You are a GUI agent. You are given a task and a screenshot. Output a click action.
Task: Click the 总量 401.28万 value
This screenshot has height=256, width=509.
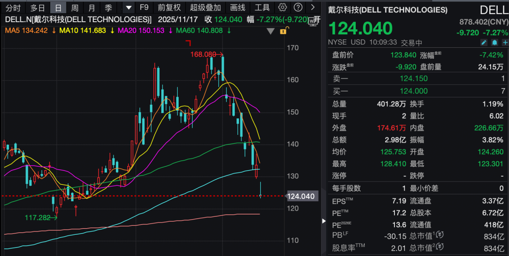392,104
